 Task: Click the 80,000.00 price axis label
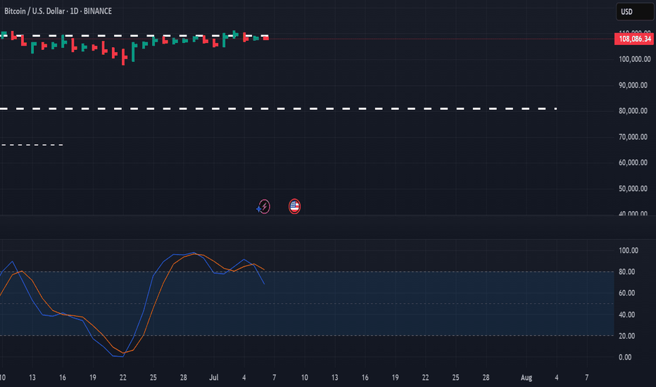(633, 111)
